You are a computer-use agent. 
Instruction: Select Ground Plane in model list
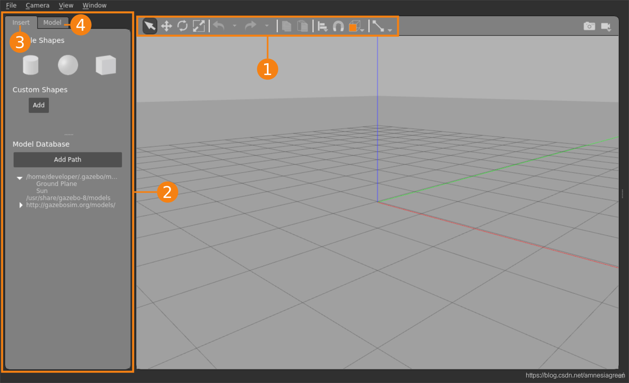click(x=56, y=184)
